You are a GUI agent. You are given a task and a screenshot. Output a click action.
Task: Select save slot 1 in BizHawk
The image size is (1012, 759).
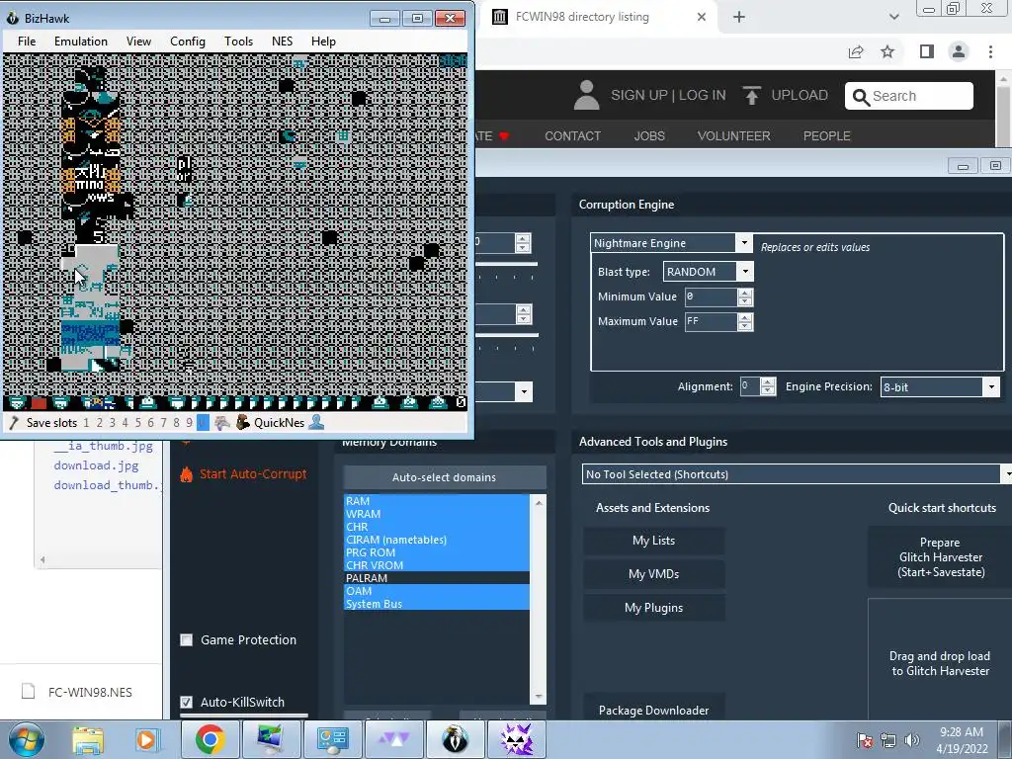pos(87,423)
